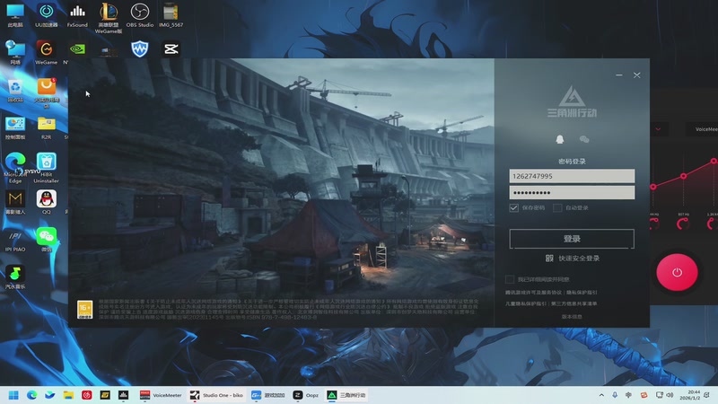The image size is (718, 404).
Task: Open R2R folder on desktop
Action: pos(47,127)
